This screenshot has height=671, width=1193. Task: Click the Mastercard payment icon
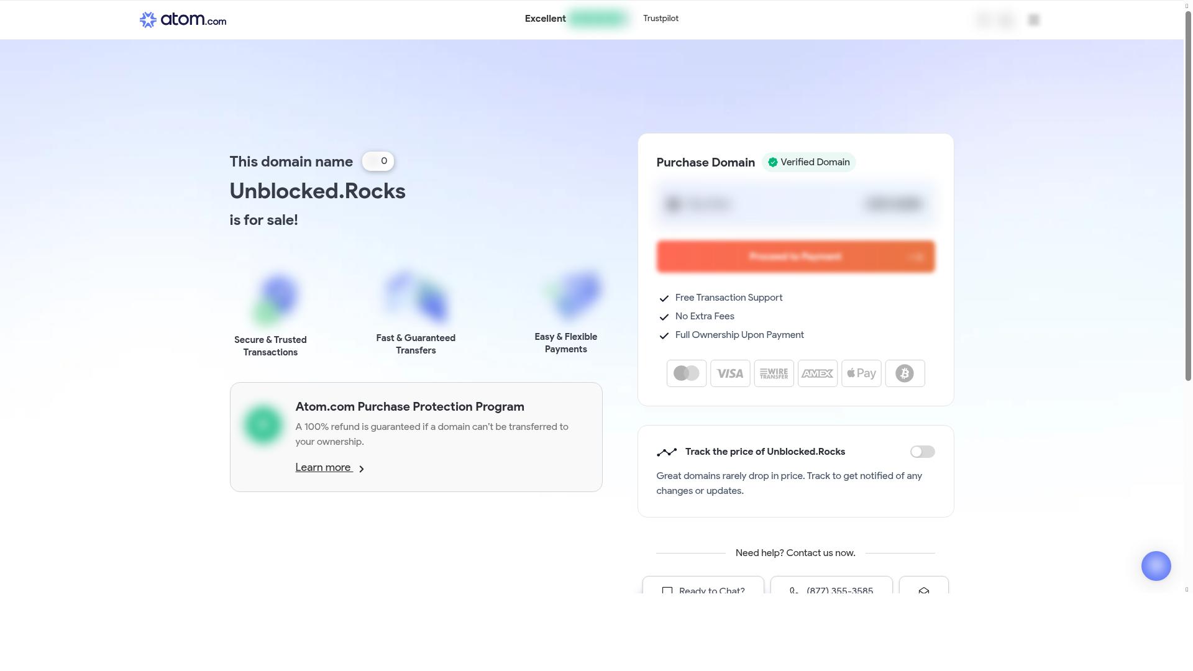click(x=687, y=373)
